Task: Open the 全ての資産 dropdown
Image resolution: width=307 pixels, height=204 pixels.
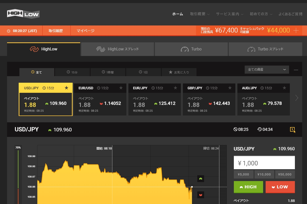Action: pos(267,70)
